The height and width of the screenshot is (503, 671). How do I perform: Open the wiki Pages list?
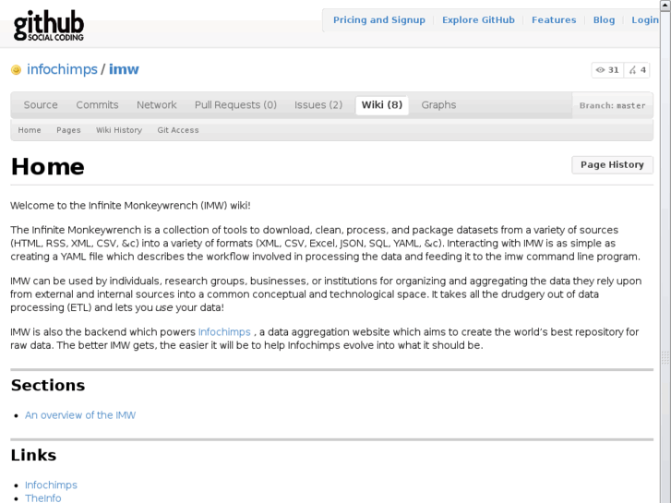click(x=68, y=130)
